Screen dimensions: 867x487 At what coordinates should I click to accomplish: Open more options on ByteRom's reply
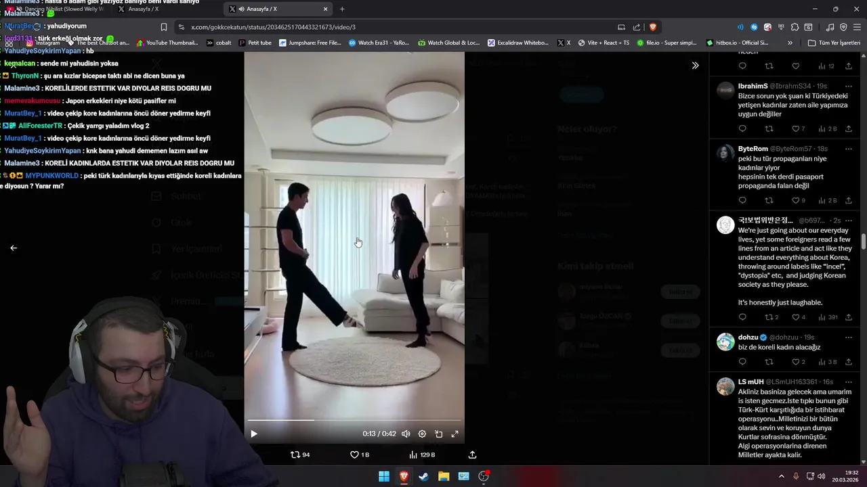[x=848, y=149]
